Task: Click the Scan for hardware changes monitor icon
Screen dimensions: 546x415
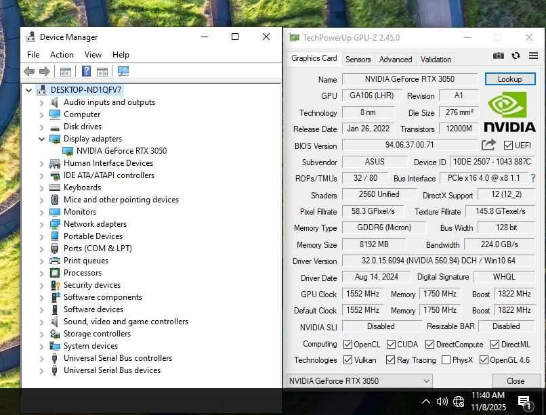Action: (123, 71)
